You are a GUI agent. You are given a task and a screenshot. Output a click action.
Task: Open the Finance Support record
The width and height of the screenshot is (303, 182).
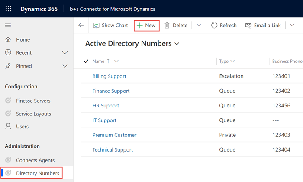click(x=111, y=91)
